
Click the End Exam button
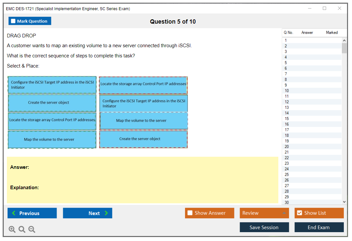click(x=319, y=227)
